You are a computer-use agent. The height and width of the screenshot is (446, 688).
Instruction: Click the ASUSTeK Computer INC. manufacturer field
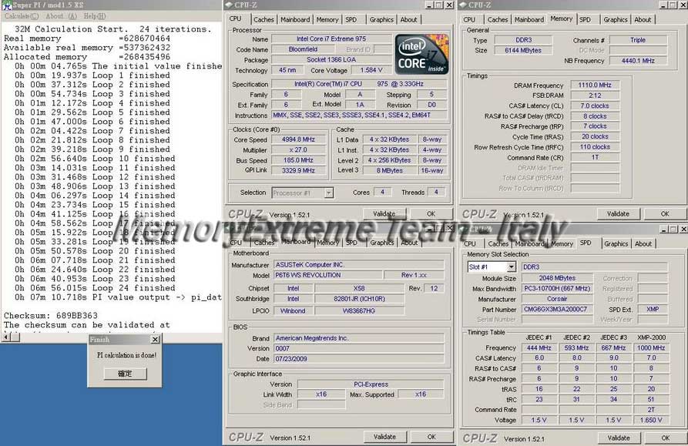[359, 265]
